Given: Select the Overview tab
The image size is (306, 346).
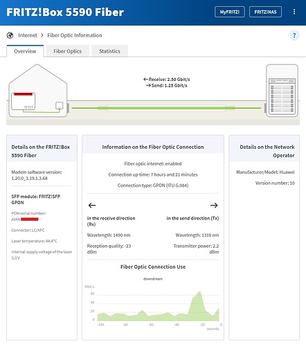Looking at the screenshot, I should (x=25, y=51).
